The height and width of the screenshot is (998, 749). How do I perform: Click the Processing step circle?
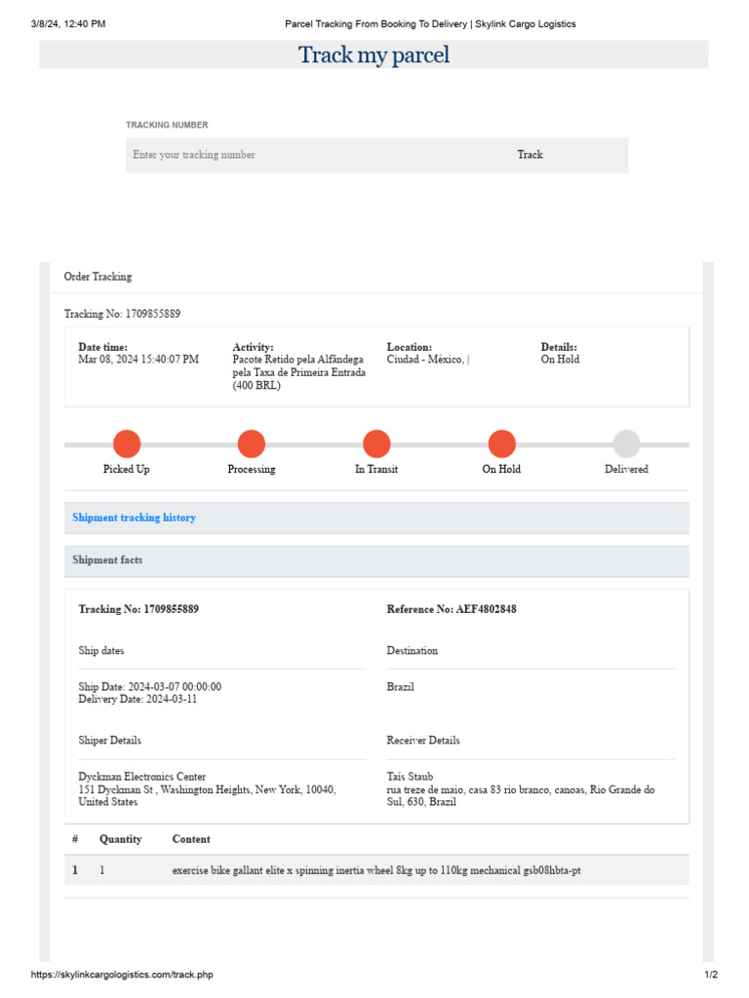tap(252, 444)
